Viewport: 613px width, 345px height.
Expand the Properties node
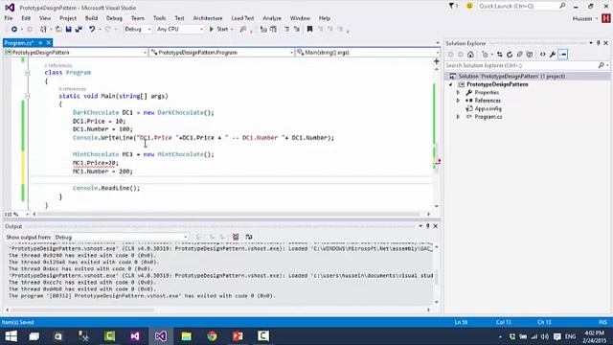click(x=458, y=93)
